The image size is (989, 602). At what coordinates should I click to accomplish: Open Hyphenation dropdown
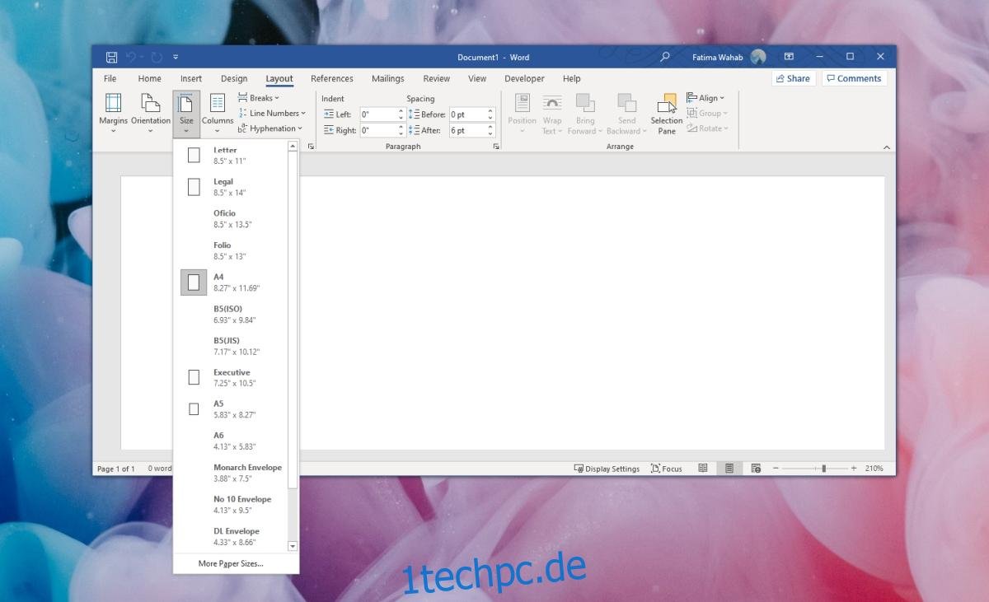(270, 128)
